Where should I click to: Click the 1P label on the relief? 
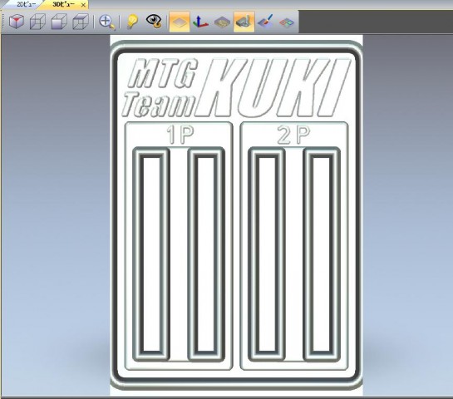(x=180, y=135)
